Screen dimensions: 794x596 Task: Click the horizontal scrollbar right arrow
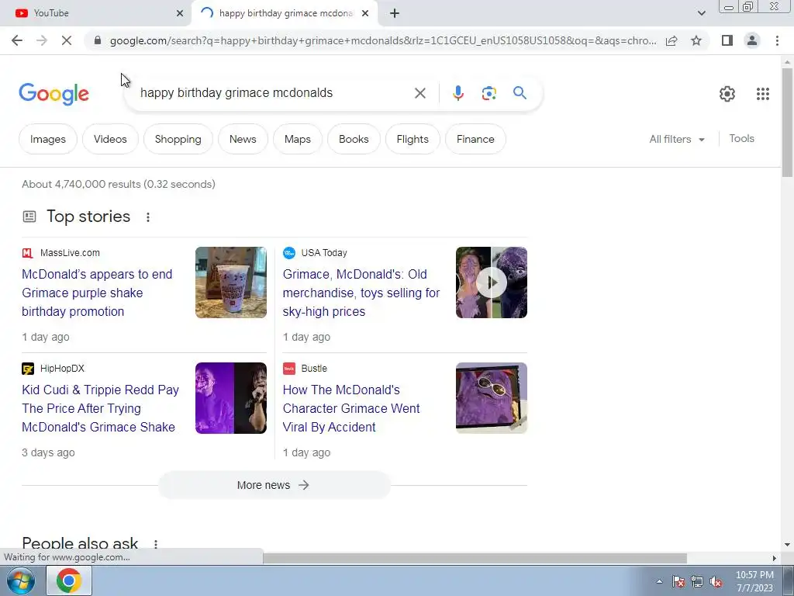pyautogui.click(x=774, y=558)
